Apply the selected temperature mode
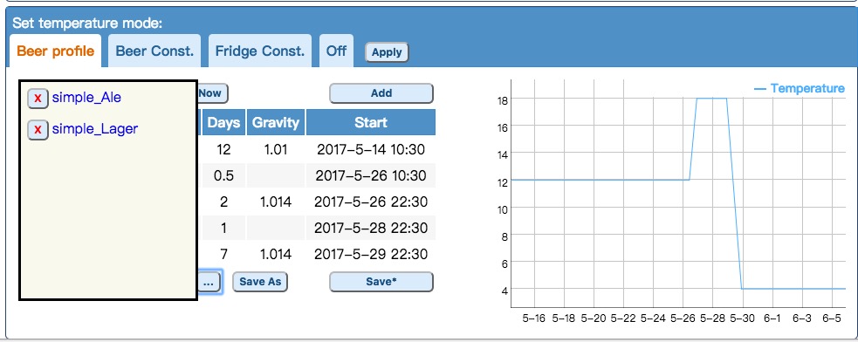Image resolution: width=858 pixels, height=342 pixels. 387,52
